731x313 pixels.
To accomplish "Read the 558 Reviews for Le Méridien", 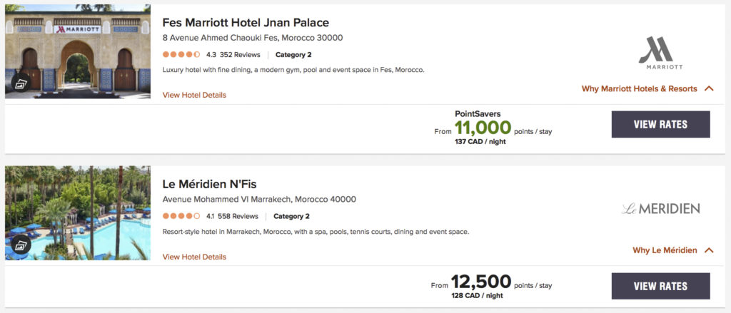I will coord(238,216).
